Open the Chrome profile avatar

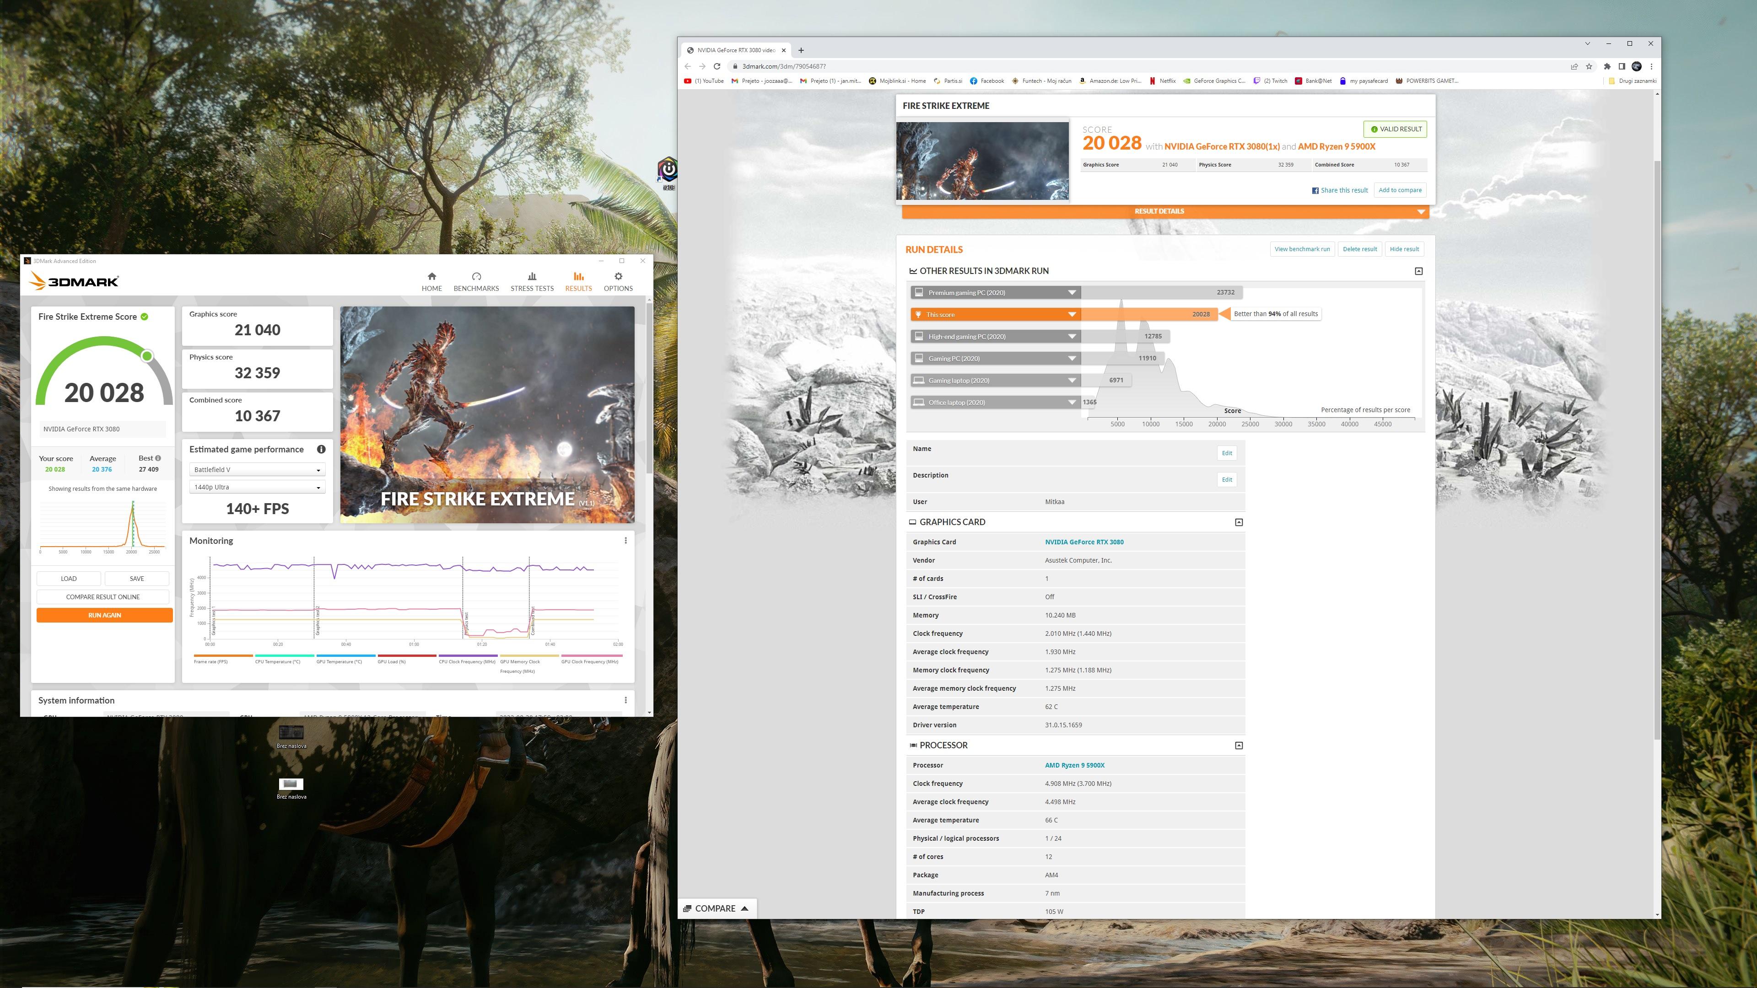[x=1636, y=66]
